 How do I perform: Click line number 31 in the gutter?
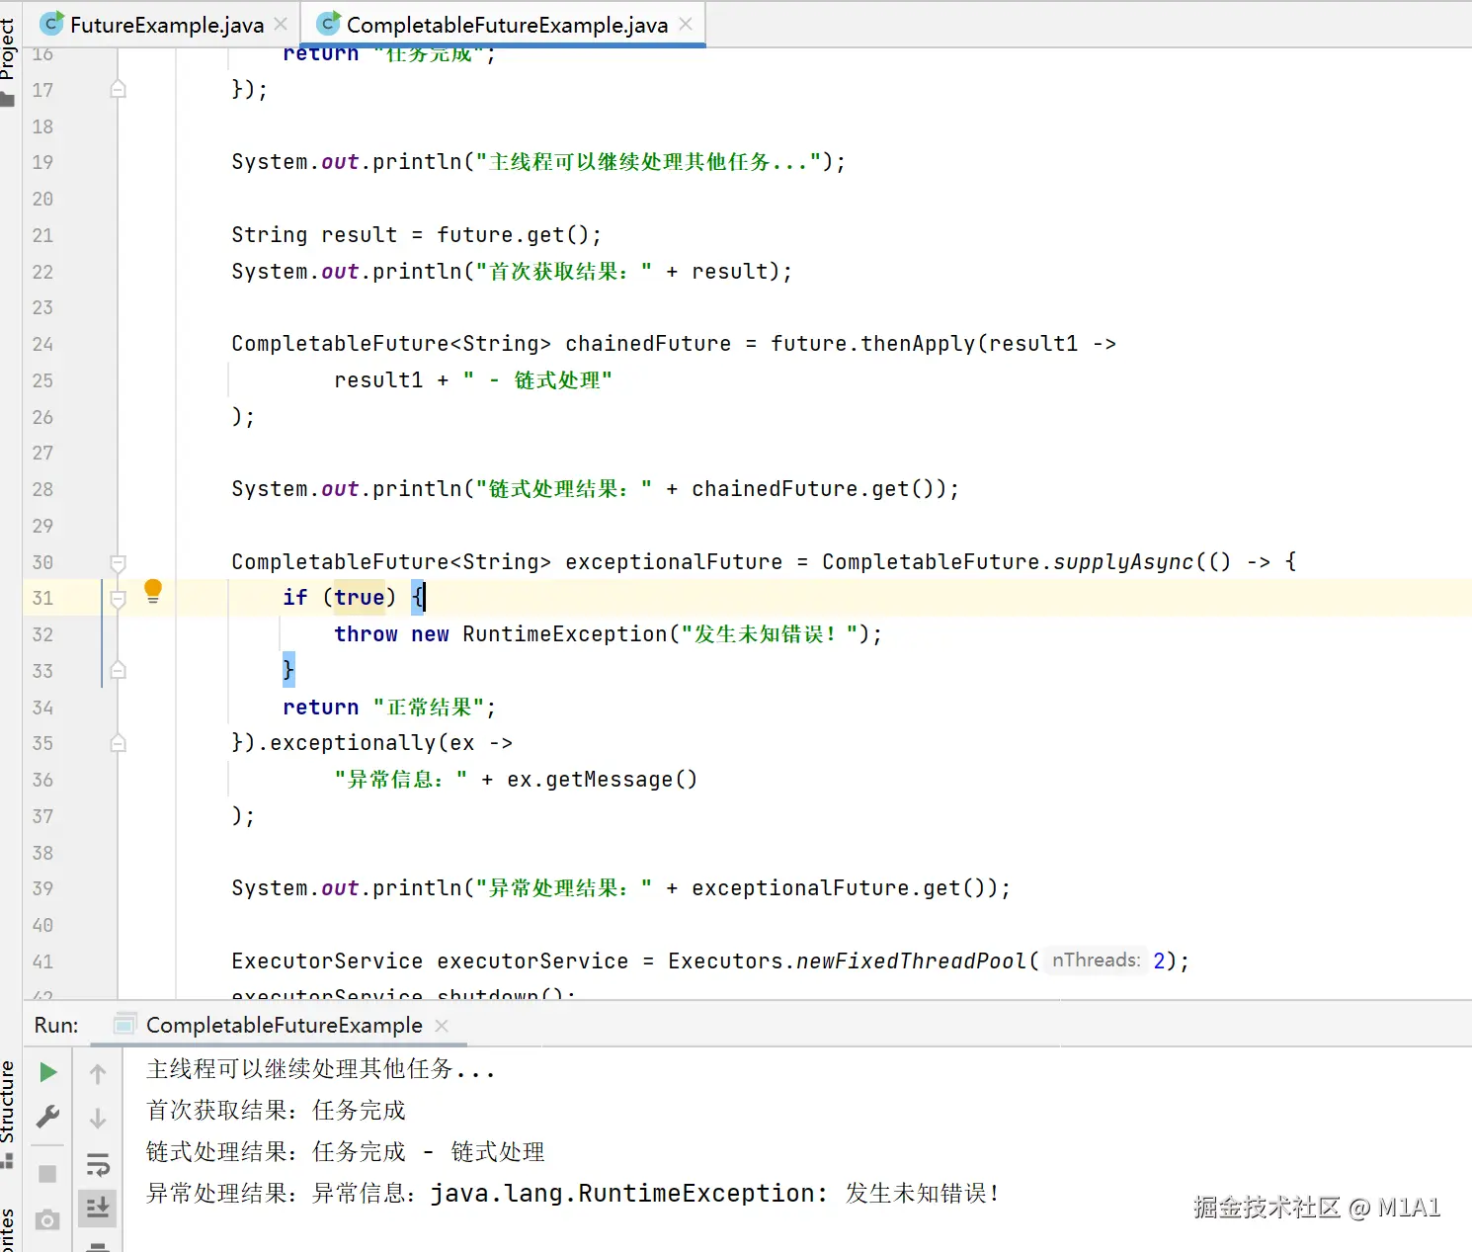tap(42, 598)
